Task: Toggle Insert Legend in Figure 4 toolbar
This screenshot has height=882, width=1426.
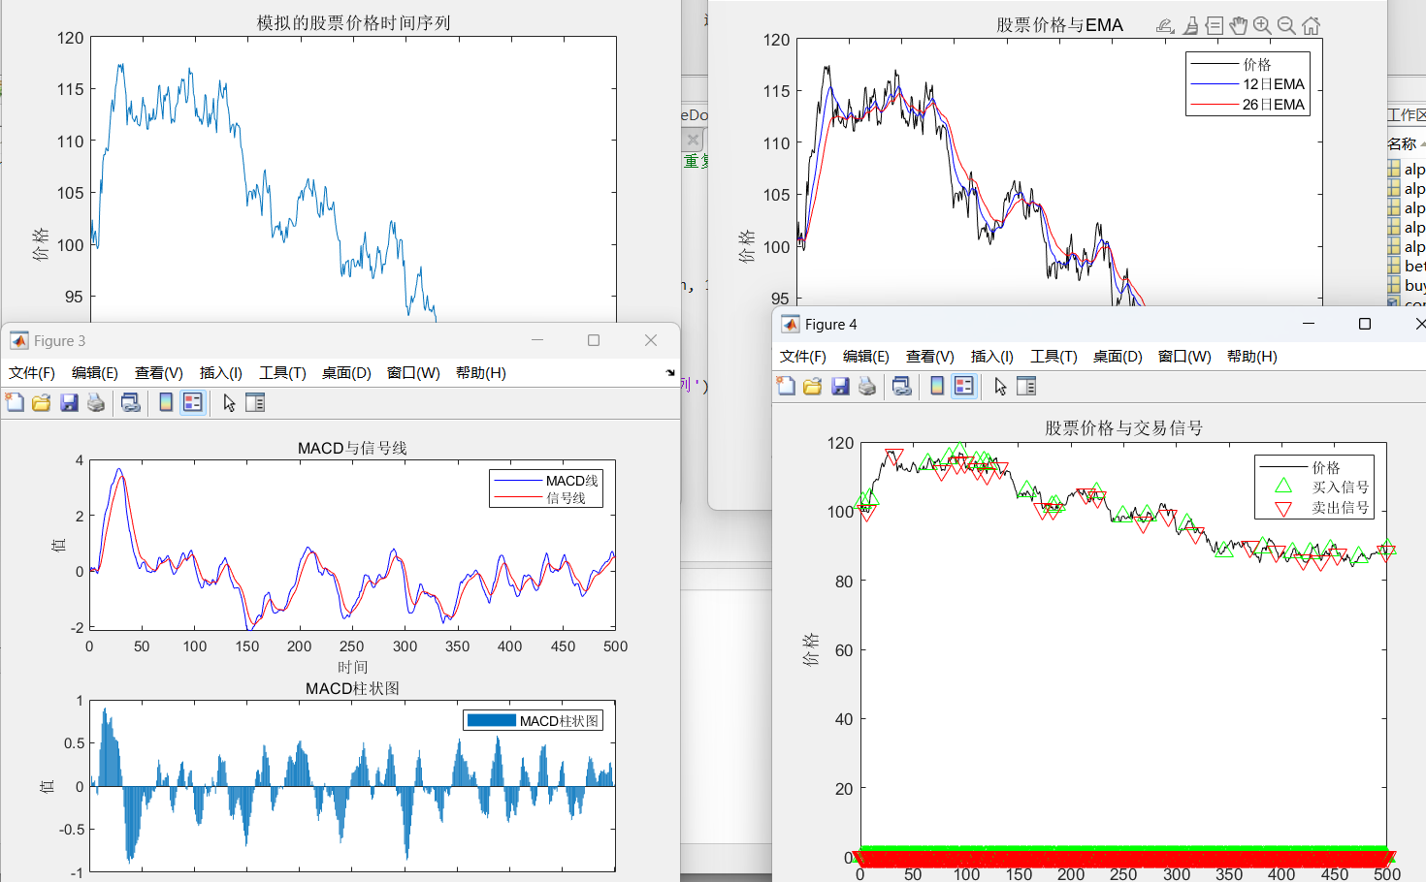Action: (x=964, y=386)
